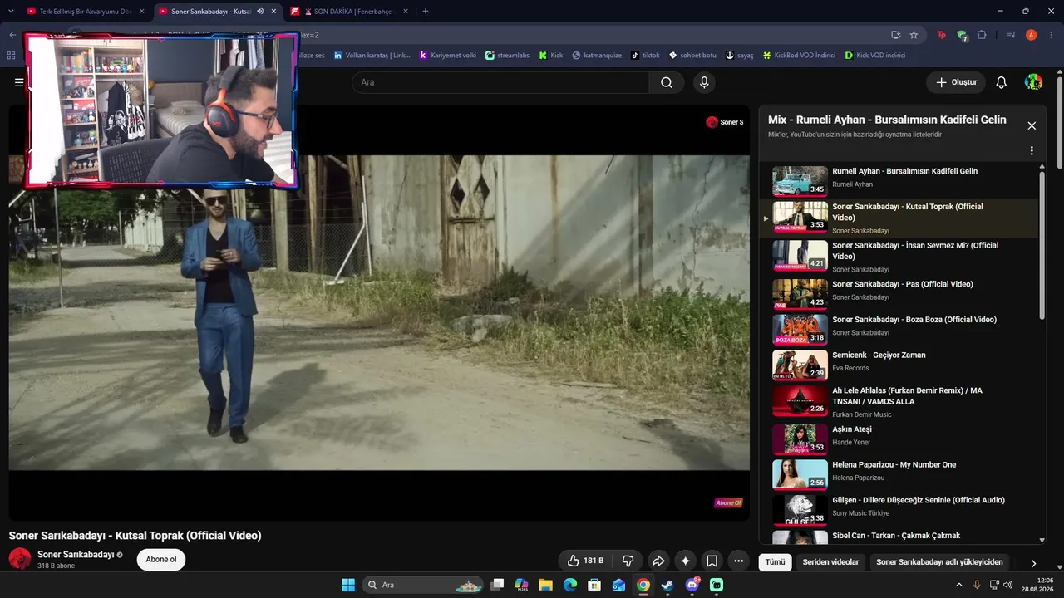Subscribe with the Abone ol button

click(x=161, y=559)
